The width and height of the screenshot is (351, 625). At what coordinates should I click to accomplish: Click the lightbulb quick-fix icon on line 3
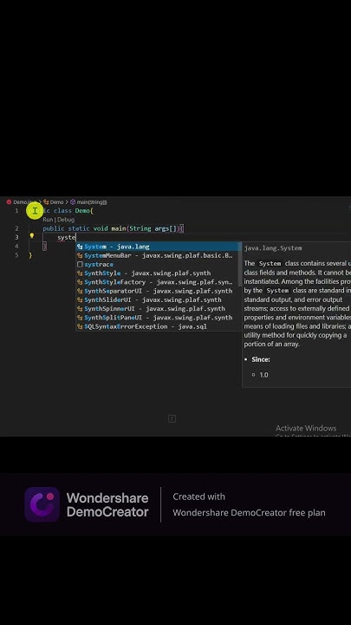[32, 235]
